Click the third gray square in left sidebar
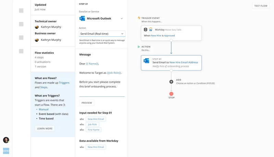 pos(21,38)
